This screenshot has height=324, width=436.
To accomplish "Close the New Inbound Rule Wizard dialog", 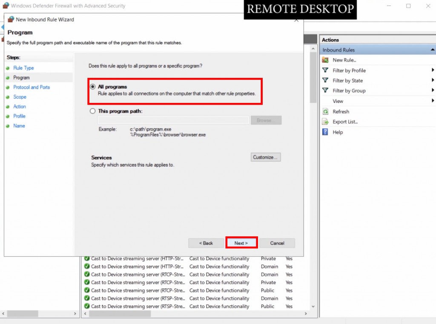I will 296,20.
